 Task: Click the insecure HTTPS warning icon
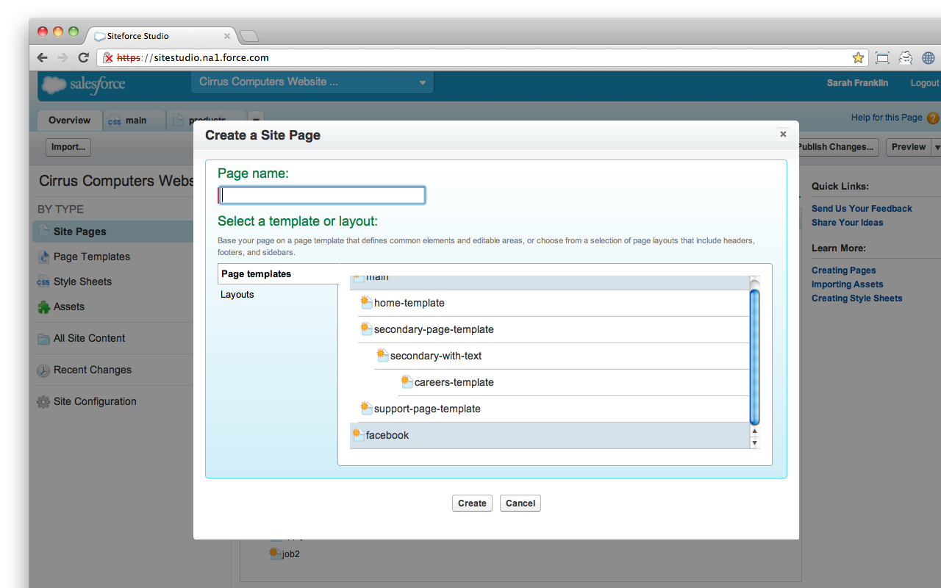(108, 57)
